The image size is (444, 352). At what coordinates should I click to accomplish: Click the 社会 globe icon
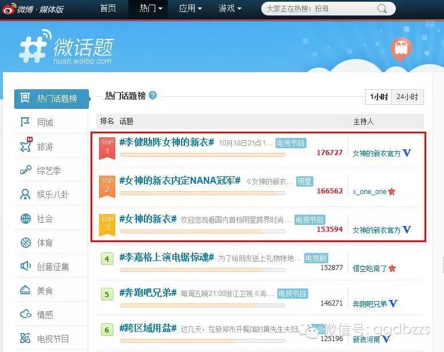25,219
